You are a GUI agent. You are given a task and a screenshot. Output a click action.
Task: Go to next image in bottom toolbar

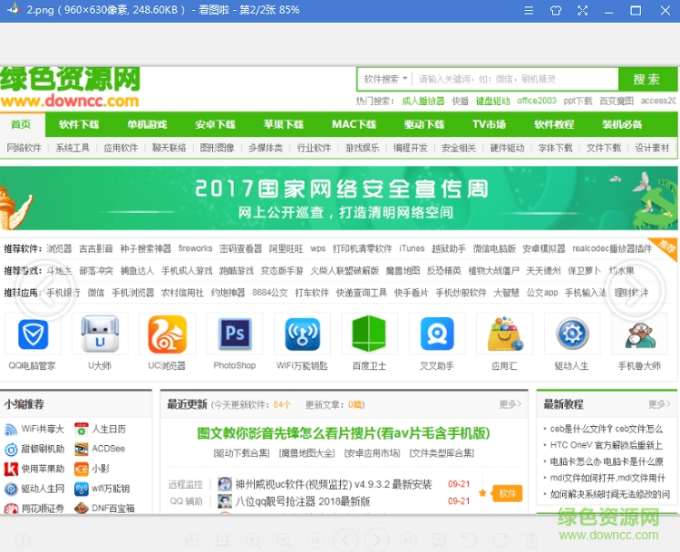point(376,540)
